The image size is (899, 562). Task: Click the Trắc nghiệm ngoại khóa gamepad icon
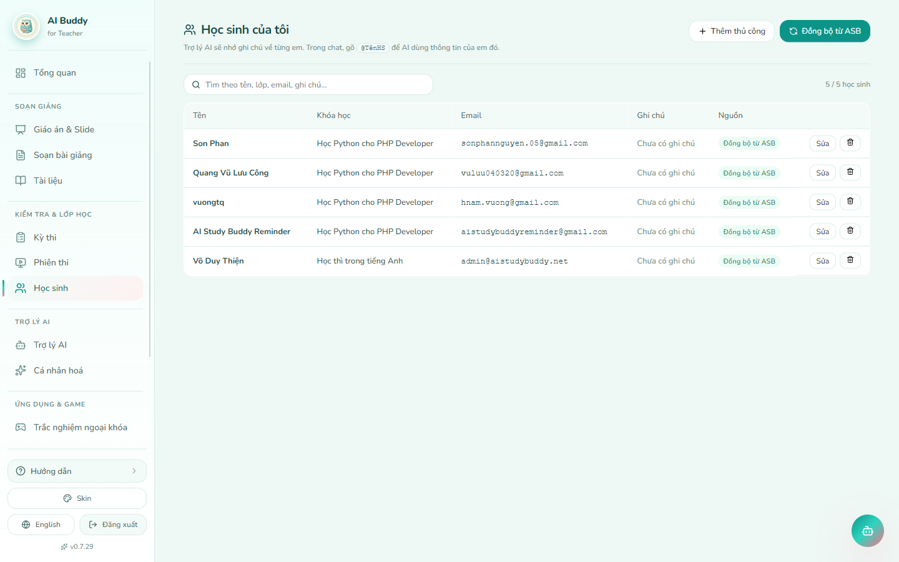(21, 428)
